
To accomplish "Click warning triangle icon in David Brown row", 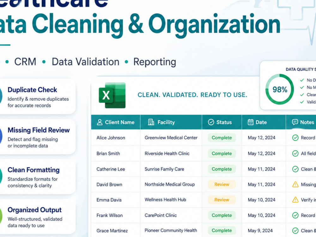I will [295, 184].
